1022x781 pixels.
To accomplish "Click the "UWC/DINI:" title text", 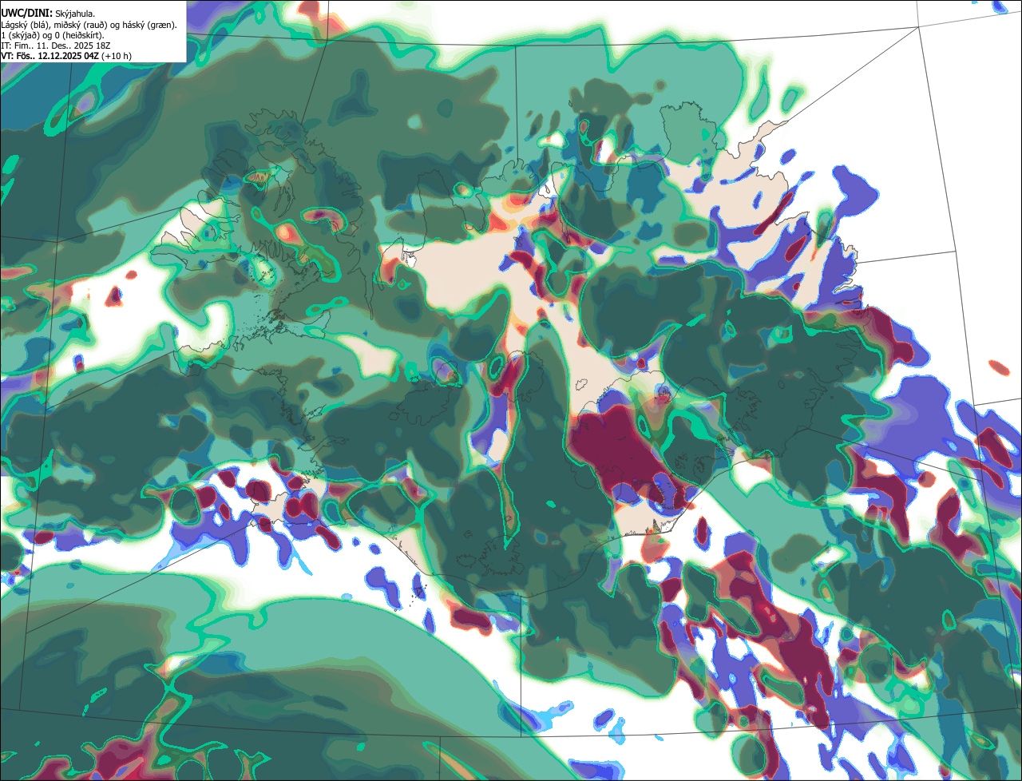I will (x=27, y=14).
